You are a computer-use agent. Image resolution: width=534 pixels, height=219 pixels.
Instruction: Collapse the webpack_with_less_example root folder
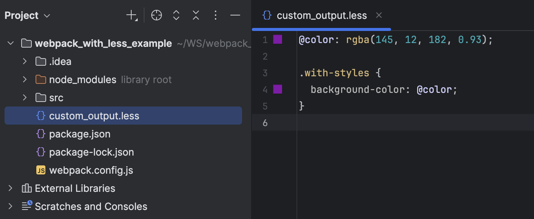coord(11,43)
